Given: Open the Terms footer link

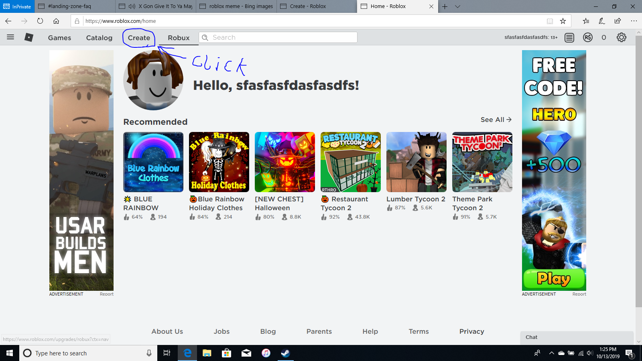Looking at the screenshot, I should coord(419,331).
